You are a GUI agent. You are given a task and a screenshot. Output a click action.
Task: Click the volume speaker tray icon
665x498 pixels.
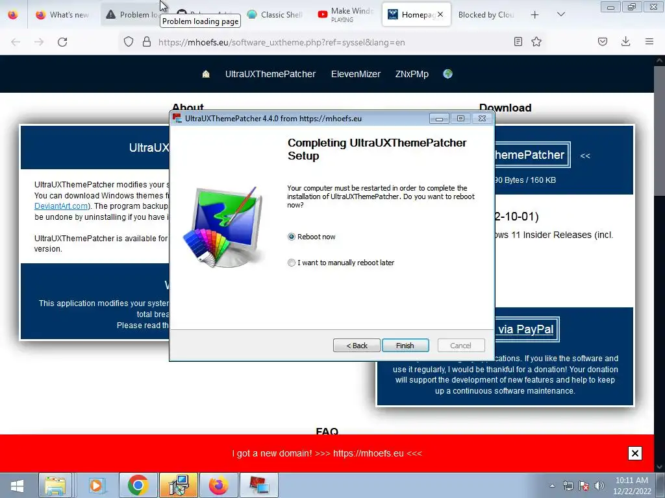pos(599,486)
